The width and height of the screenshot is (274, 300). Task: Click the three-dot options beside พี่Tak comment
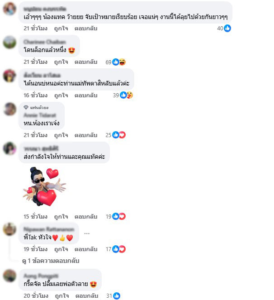[x=87, y=233]
